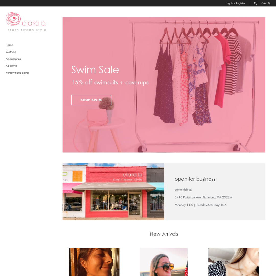Open the Register link
This screenshot has width=276, height=276.
pyautogui.click(x=240, y=3)
